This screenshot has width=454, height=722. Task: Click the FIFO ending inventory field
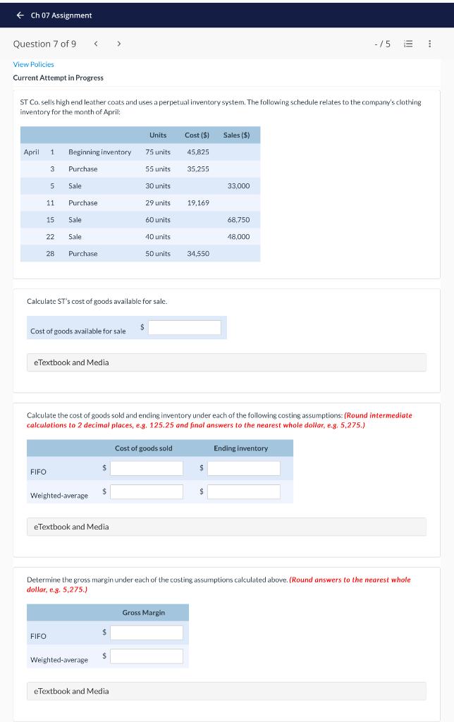pyautogui.click(x=244, y=467)
